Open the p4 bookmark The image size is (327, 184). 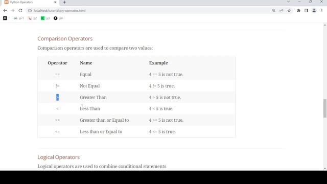coord(58,18)
